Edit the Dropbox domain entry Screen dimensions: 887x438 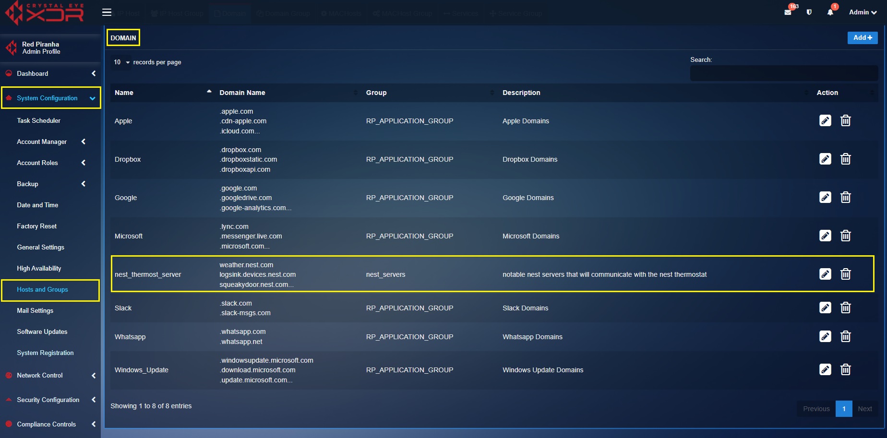(825, 159)
